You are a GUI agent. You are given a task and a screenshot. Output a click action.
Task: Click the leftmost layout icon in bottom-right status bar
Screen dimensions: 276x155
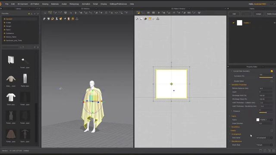[260, 151]
